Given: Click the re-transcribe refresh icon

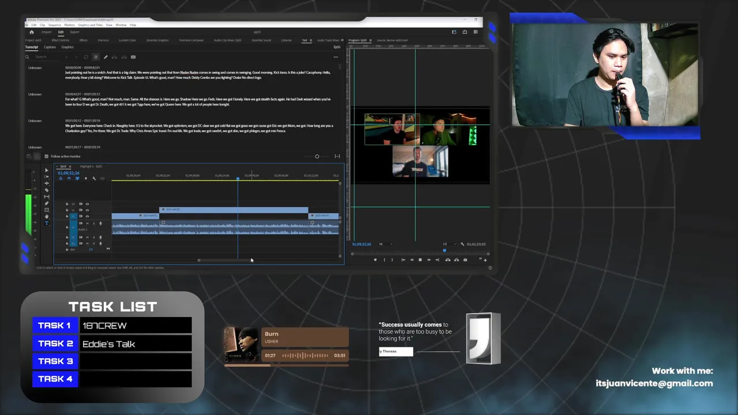Looking at the screenshot, I should (86, 57).
